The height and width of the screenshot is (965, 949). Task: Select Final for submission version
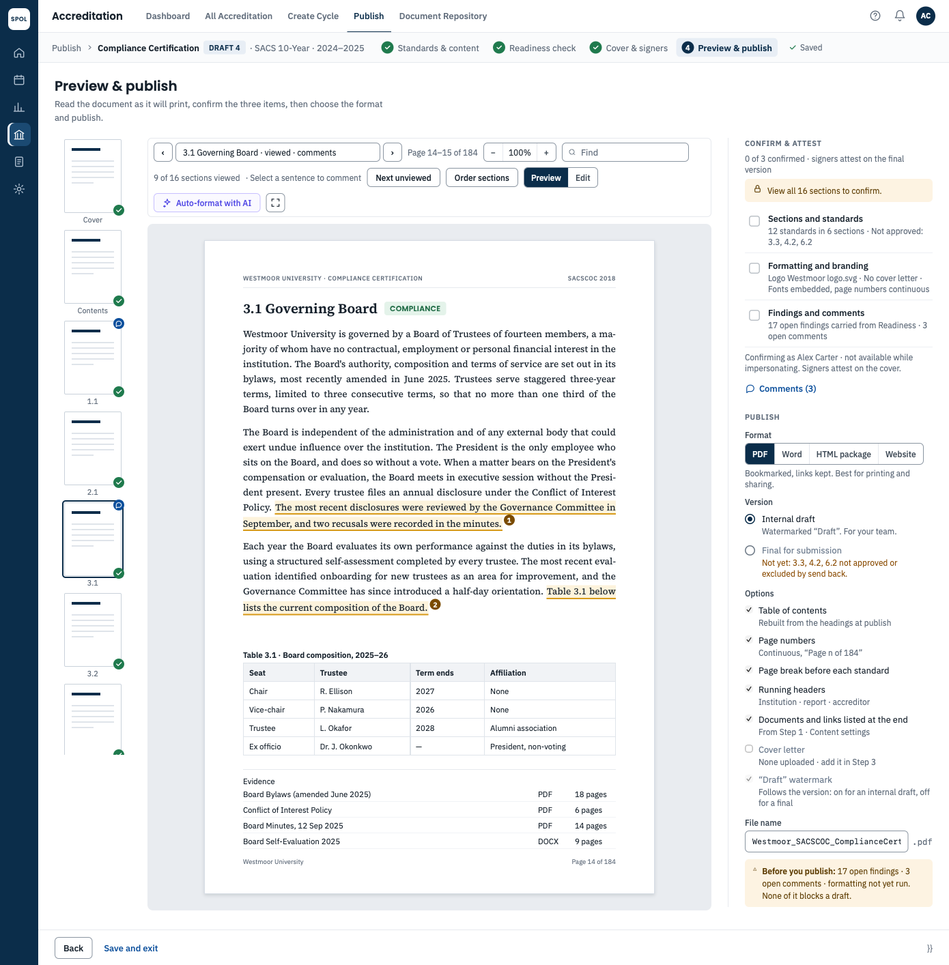click(x=750, y=550)
